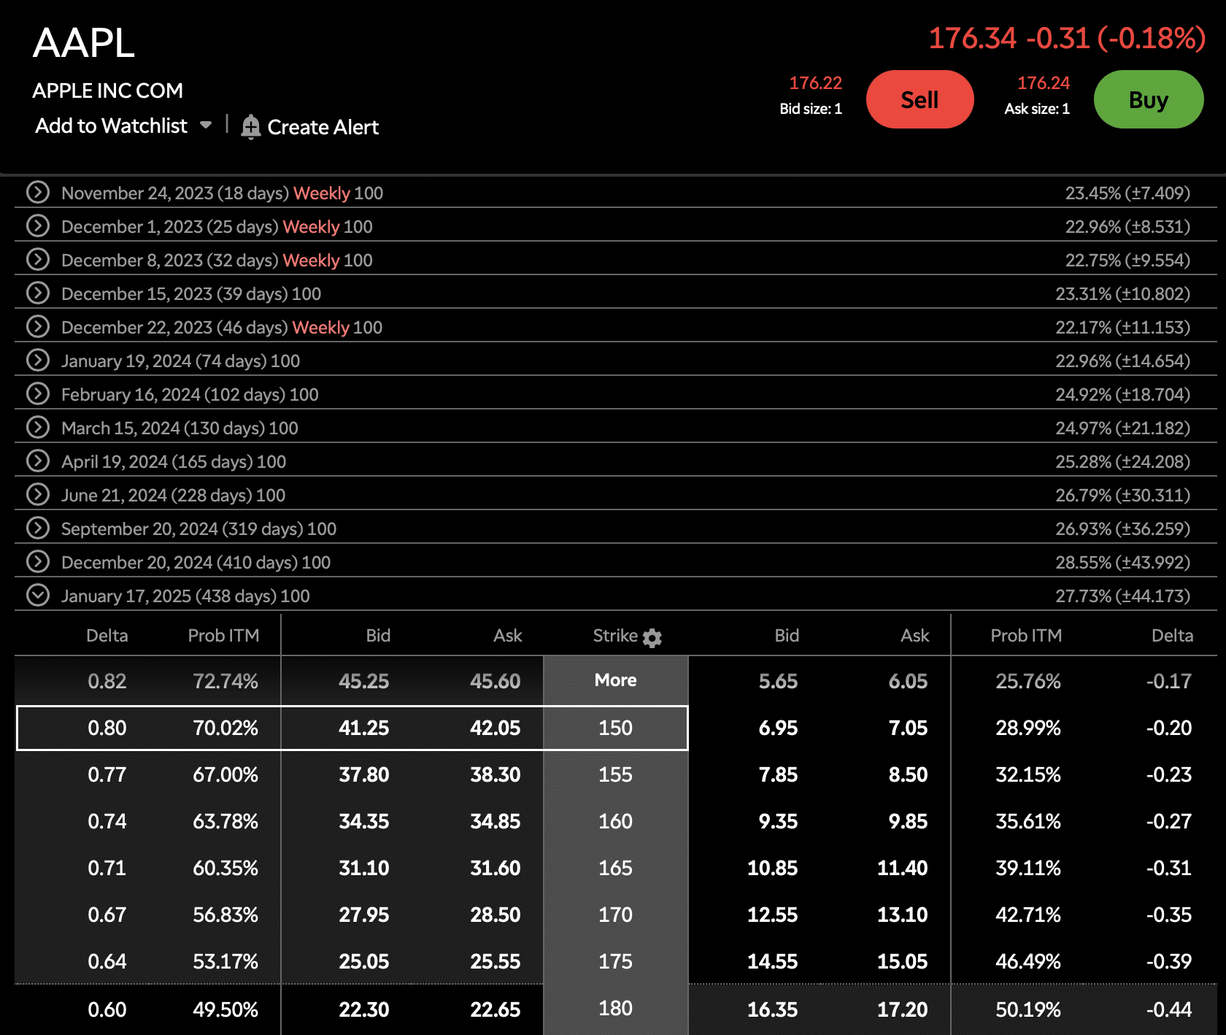This screenshot has height=1035, width=1226.
Task: Click the put Prob ITM value 50.19%
Action: click(1028, 1009)
